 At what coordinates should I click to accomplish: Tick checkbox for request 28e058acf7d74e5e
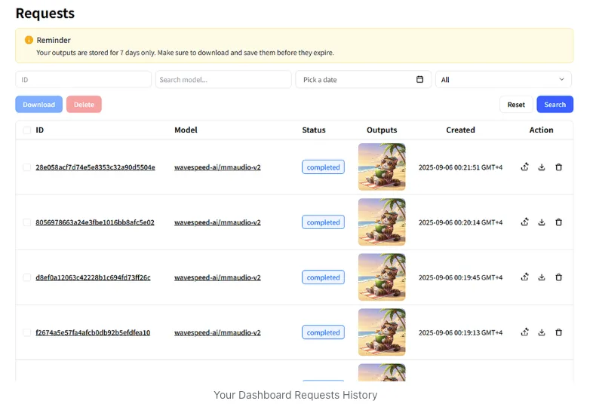point(27,167)
